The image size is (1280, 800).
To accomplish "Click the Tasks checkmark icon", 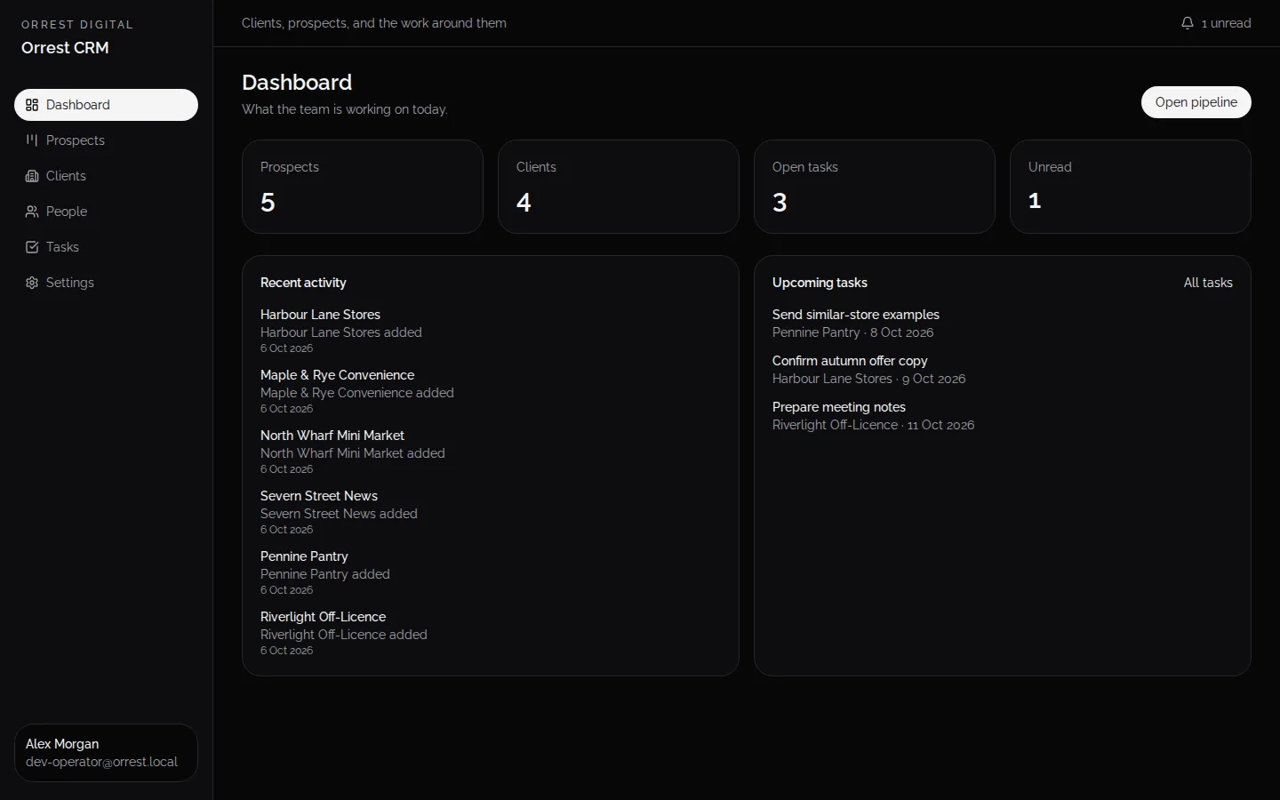I will (32, 247).
